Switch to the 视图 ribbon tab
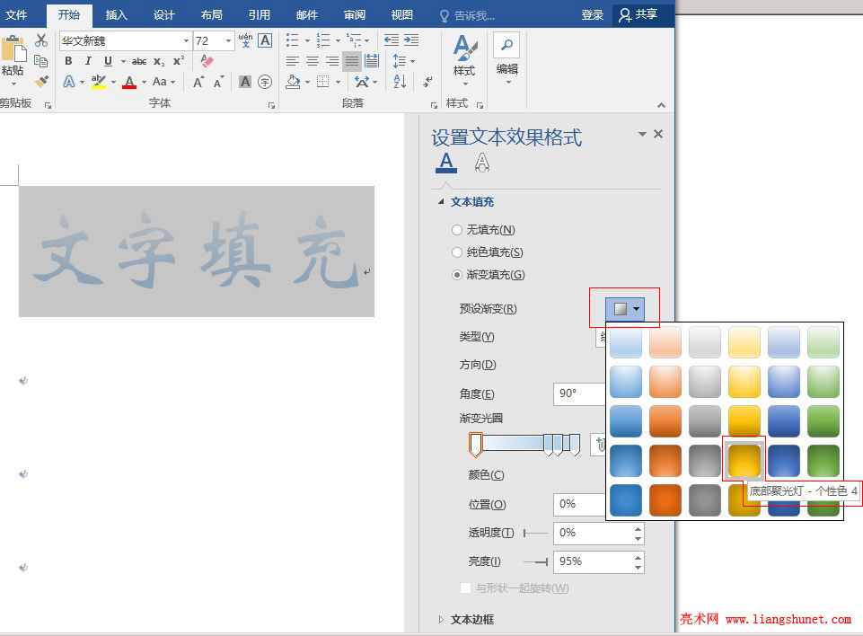Screen dimensions: 863x636 click(x=401, y=15)
